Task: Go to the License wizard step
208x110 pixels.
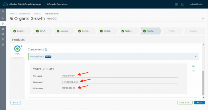Action: tap(64, 31)
